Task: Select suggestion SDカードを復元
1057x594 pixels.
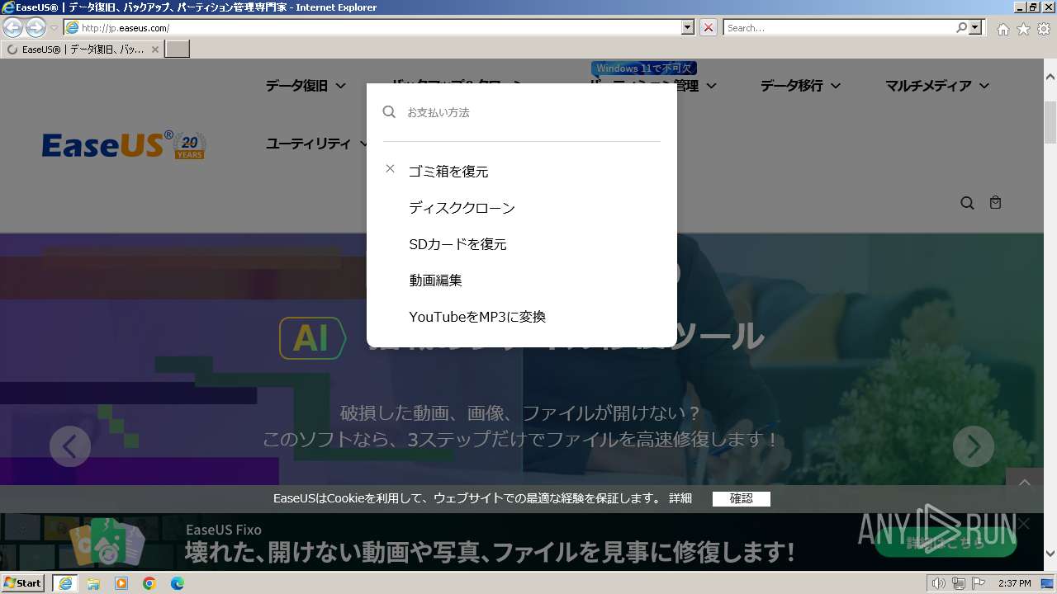Action: click(x=457, y=244)
